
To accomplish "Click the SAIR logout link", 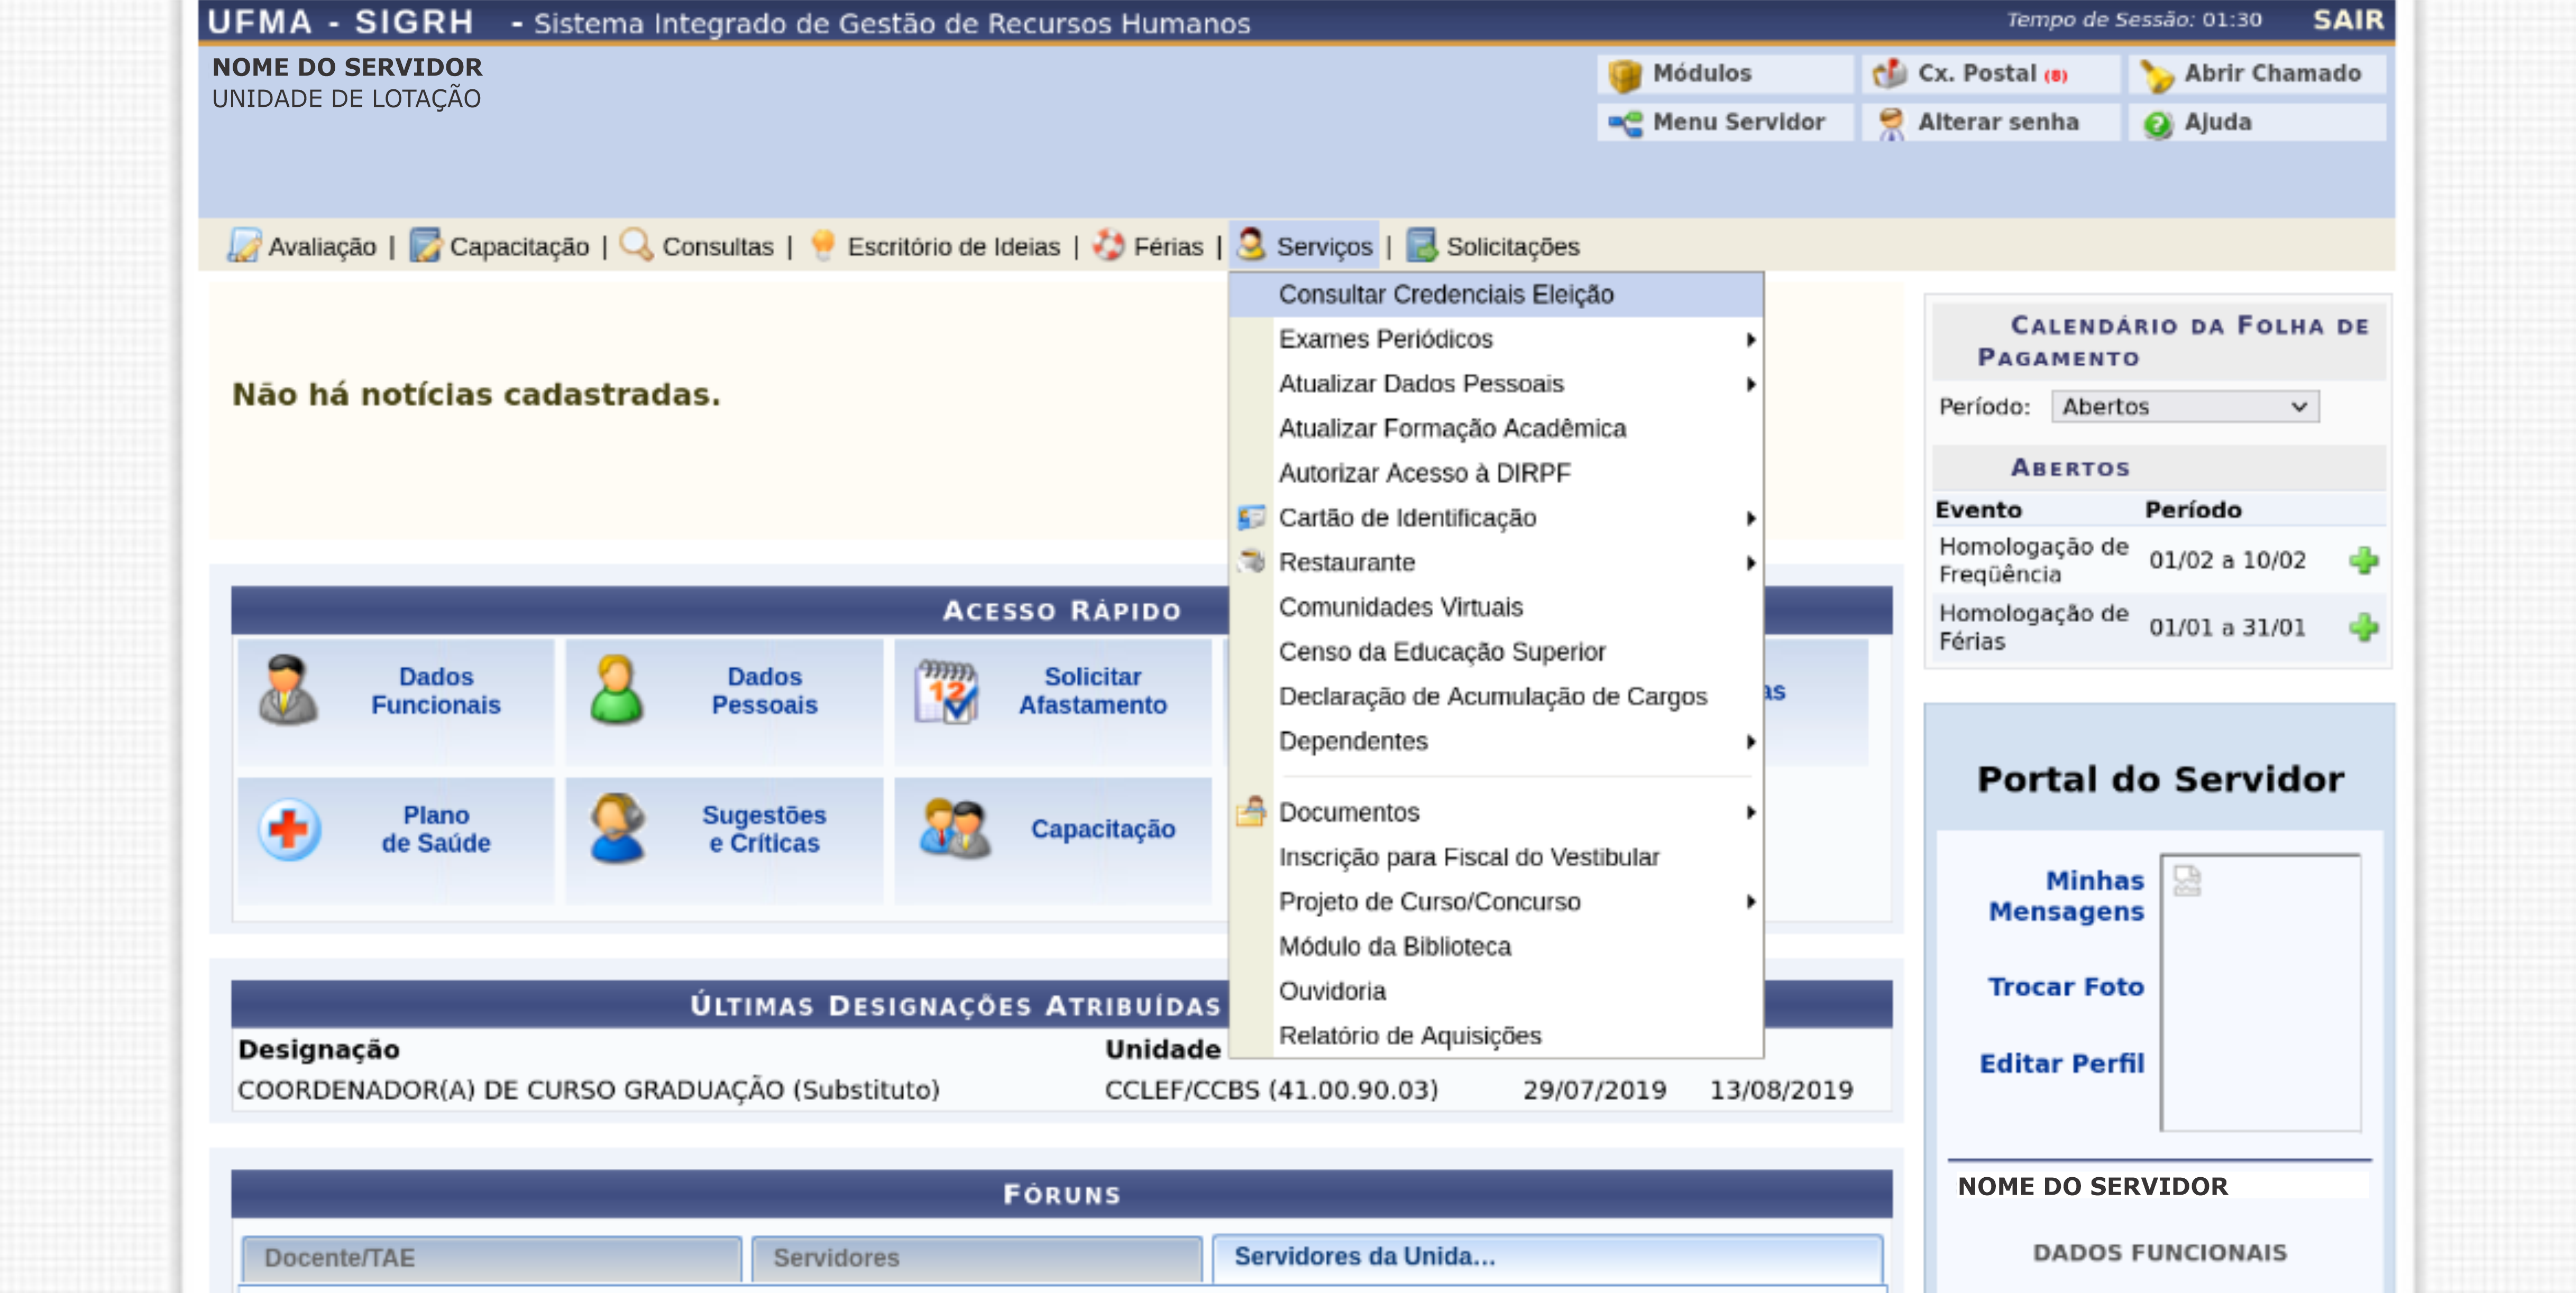I will pos(2347,20).
